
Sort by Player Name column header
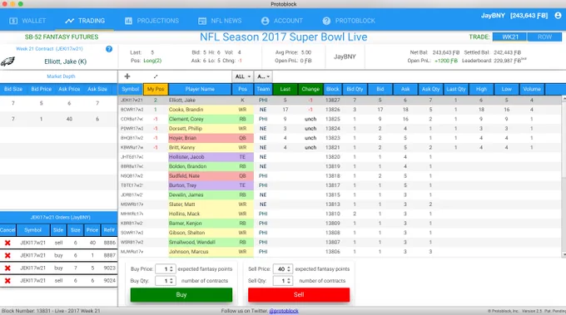tap(200, 89)
